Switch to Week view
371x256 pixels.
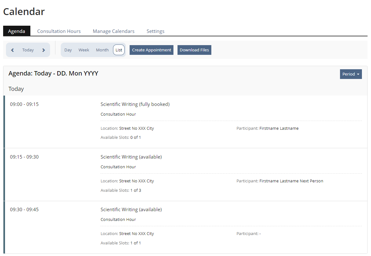tap(84, 50)
